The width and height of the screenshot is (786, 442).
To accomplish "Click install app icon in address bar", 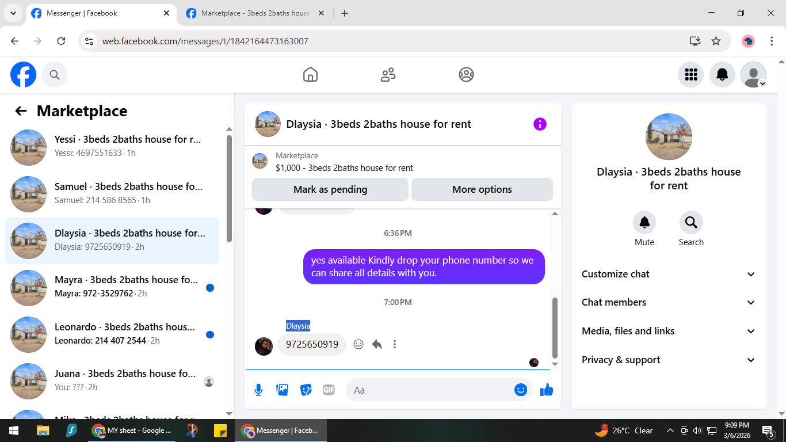I will [x=695, y=41].
